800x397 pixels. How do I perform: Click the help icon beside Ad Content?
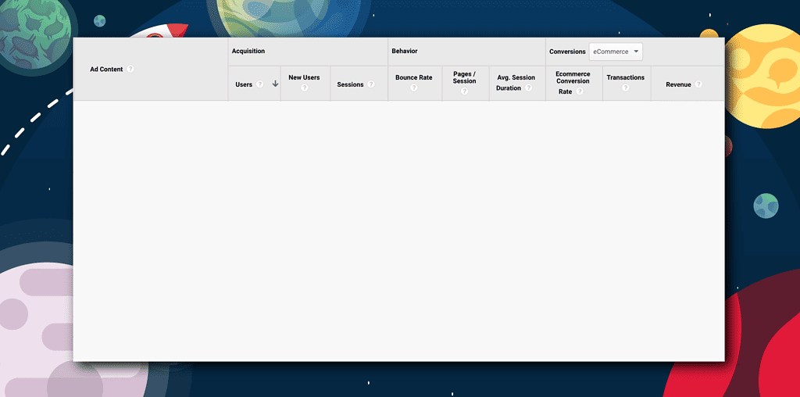130,69
